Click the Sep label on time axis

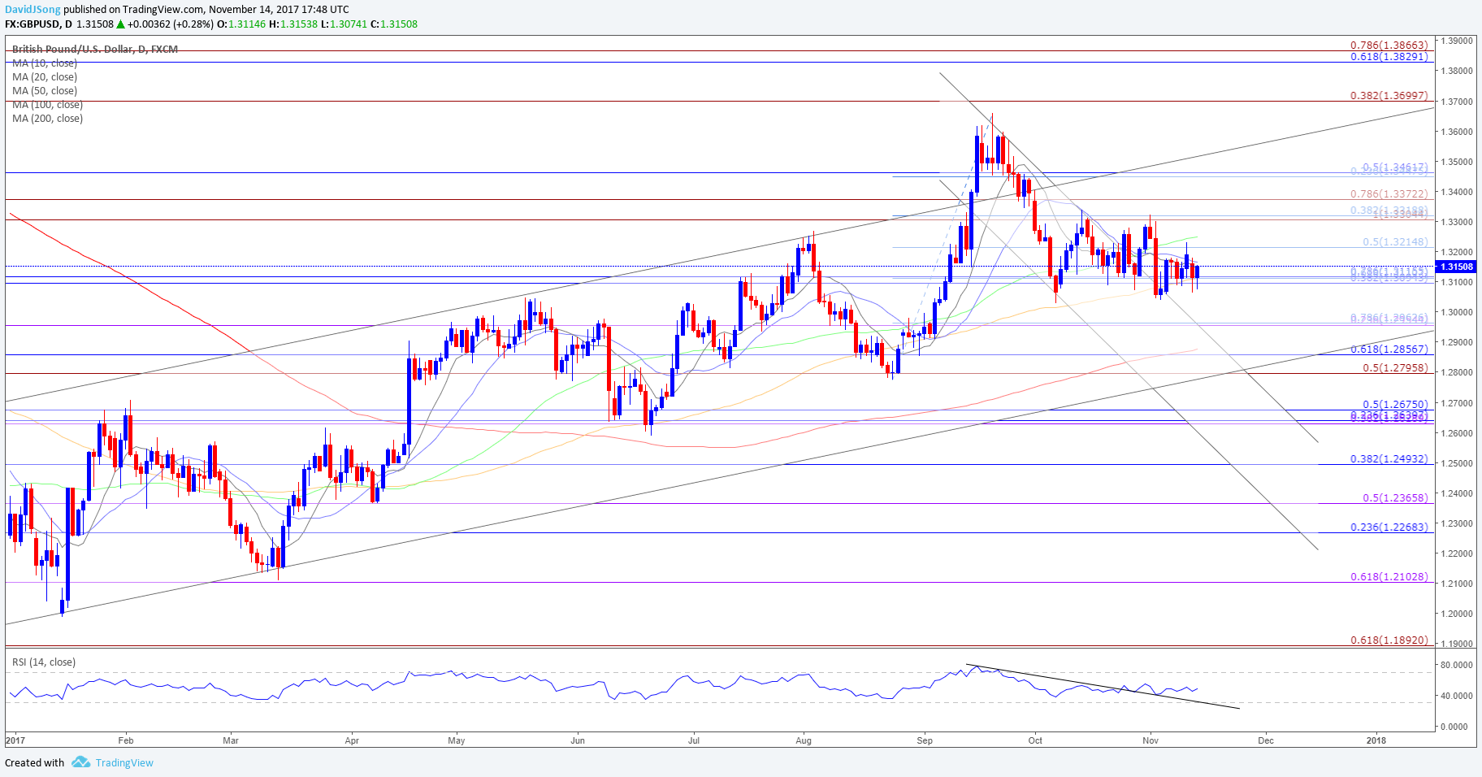(925, 740)
